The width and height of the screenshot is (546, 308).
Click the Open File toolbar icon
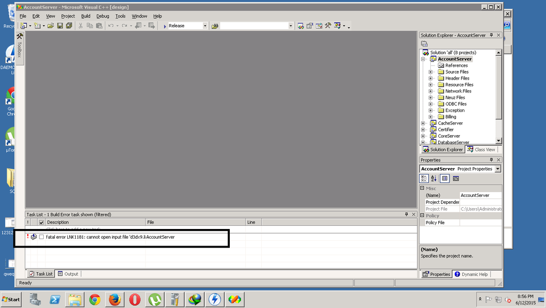[x=51, y=26]
